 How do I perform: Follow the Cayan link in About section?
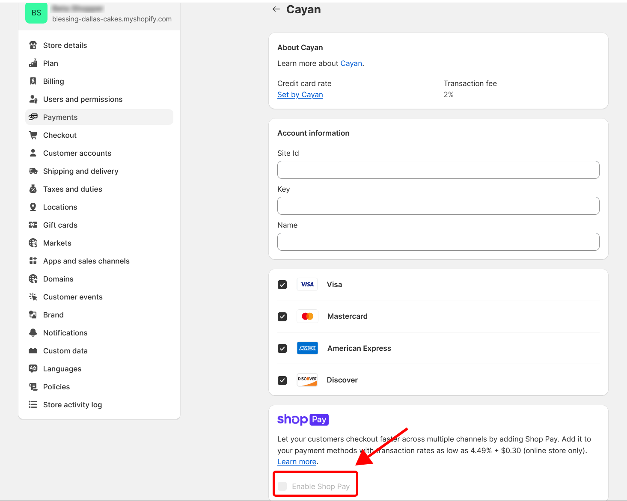point(351,63)
